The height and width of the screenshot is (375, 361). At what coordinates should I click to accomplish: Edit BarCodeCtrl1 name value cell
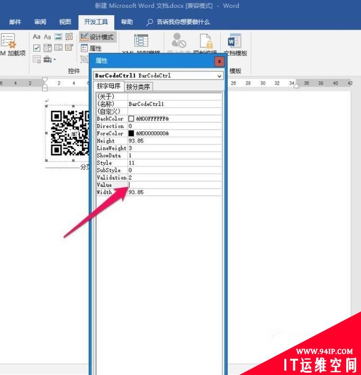coord(175,104)
